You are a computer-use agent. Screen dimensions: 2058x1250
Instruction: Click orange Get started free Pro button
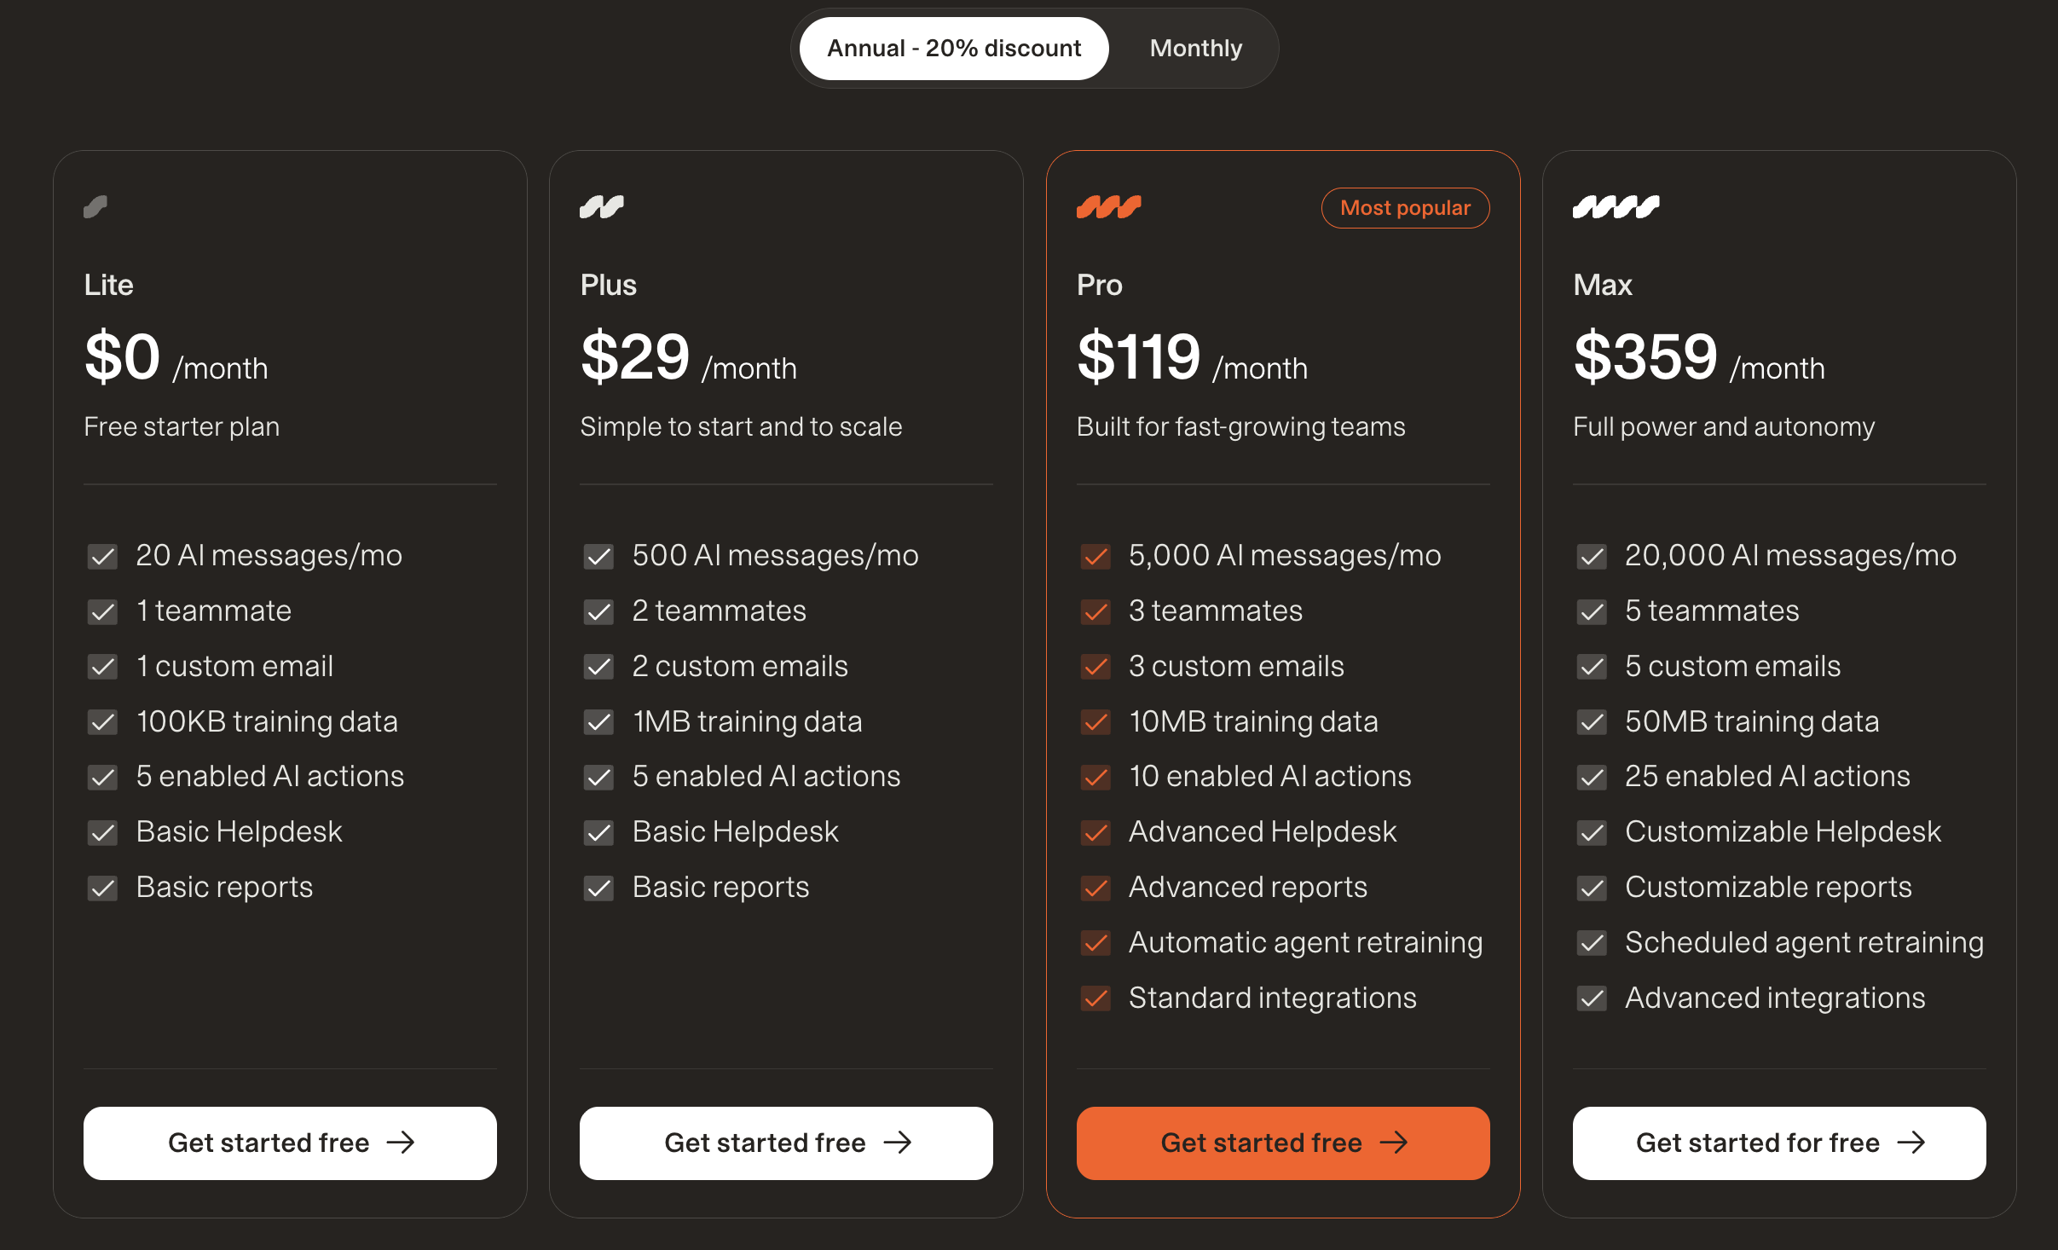coord(1283,1143)
